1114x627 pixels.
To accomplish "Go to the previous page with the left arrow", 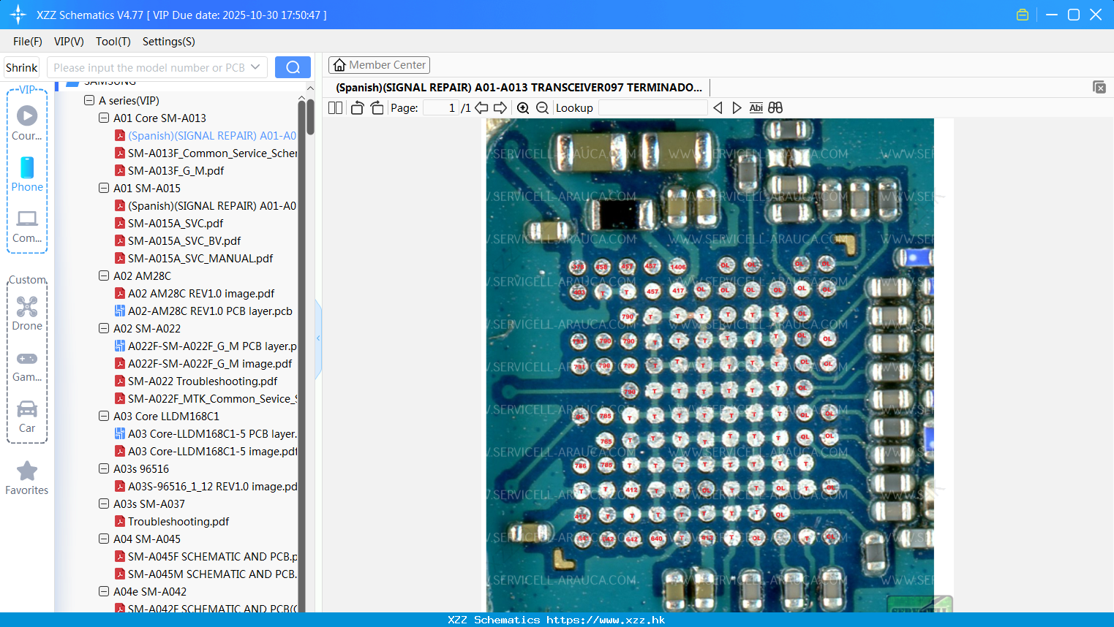I will point(481,107).
